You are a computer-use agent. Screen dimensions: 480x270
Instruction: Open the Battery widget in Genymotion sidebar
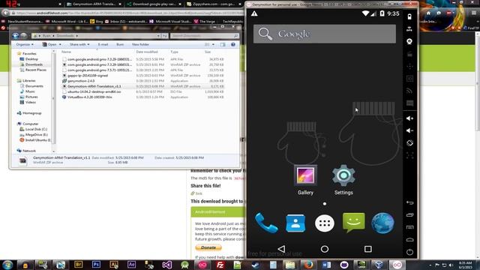(409, 16)
